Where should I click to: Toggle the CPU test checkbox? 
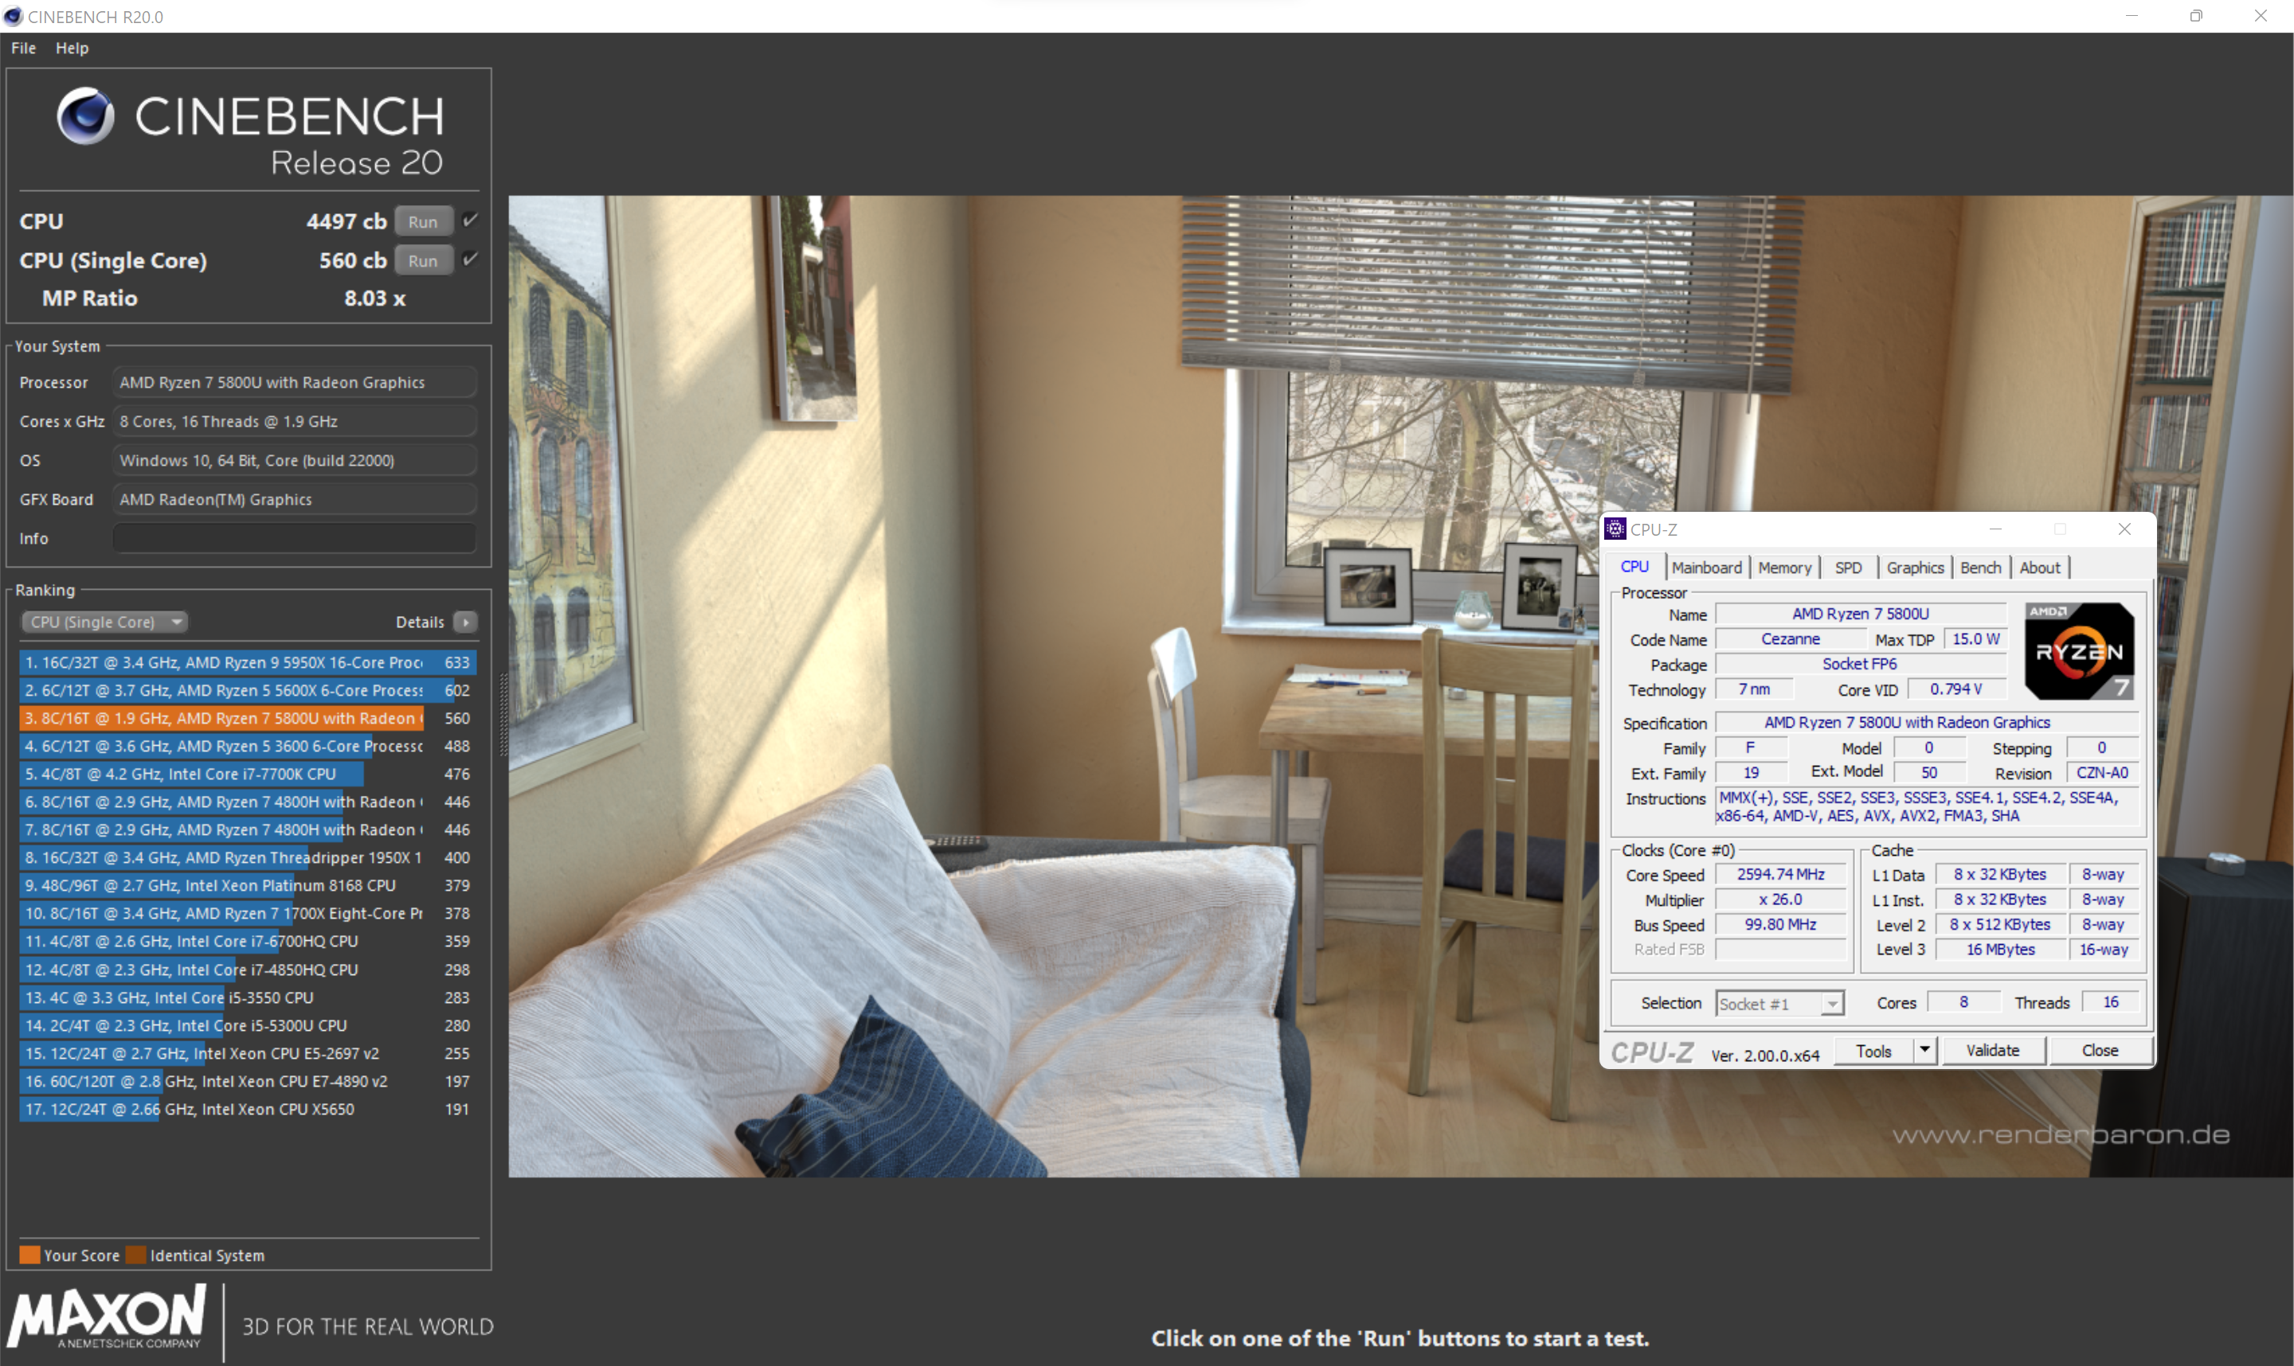pos(470,220)
